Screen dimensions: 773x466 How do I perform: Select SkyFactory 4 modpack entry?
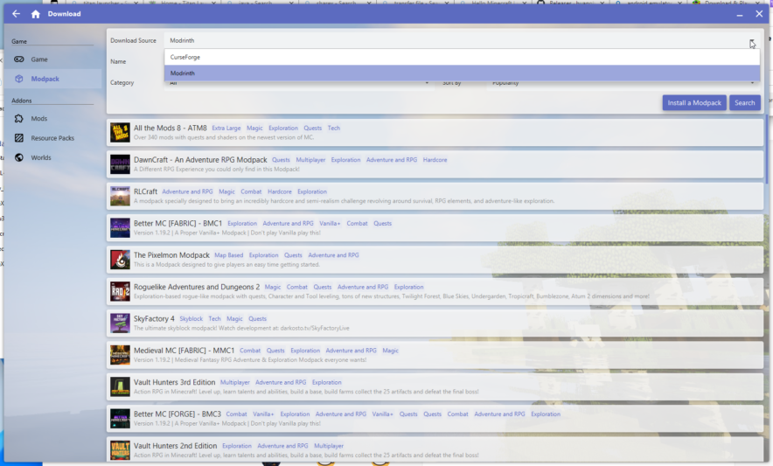tap(154, 319)
